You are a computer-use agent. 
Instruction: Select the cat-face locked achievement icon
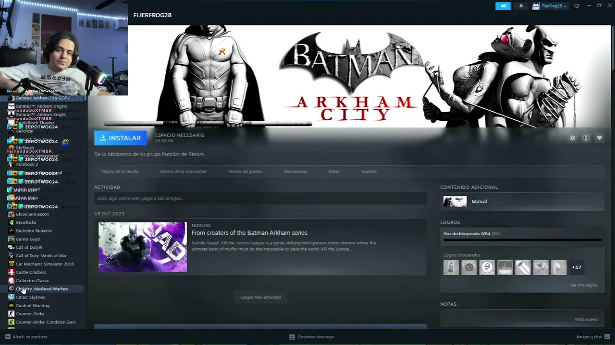[x=469, y=267]
